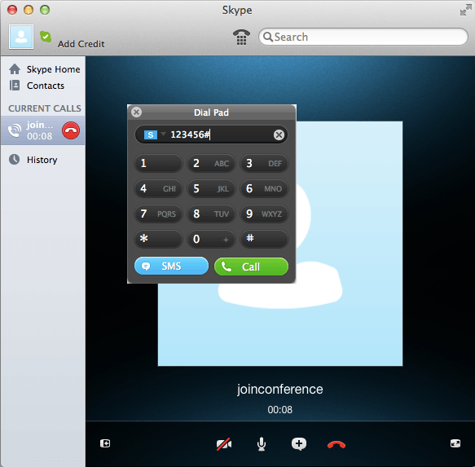
Task: Tap the # key on dial pad
Action: tap(264, 239)
